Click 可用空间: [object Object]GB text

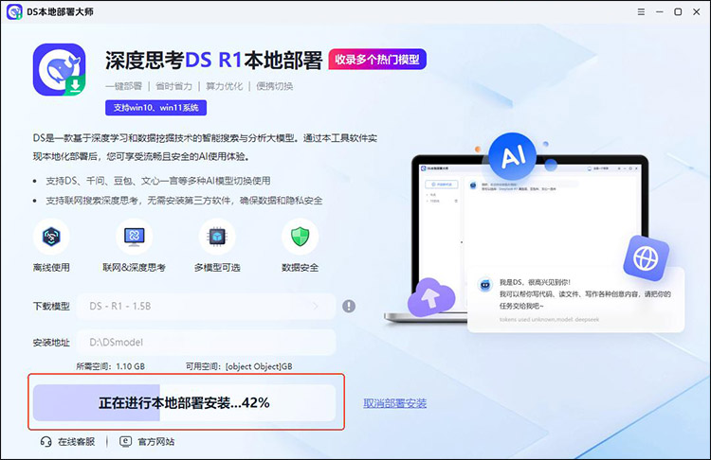point(239,366)
